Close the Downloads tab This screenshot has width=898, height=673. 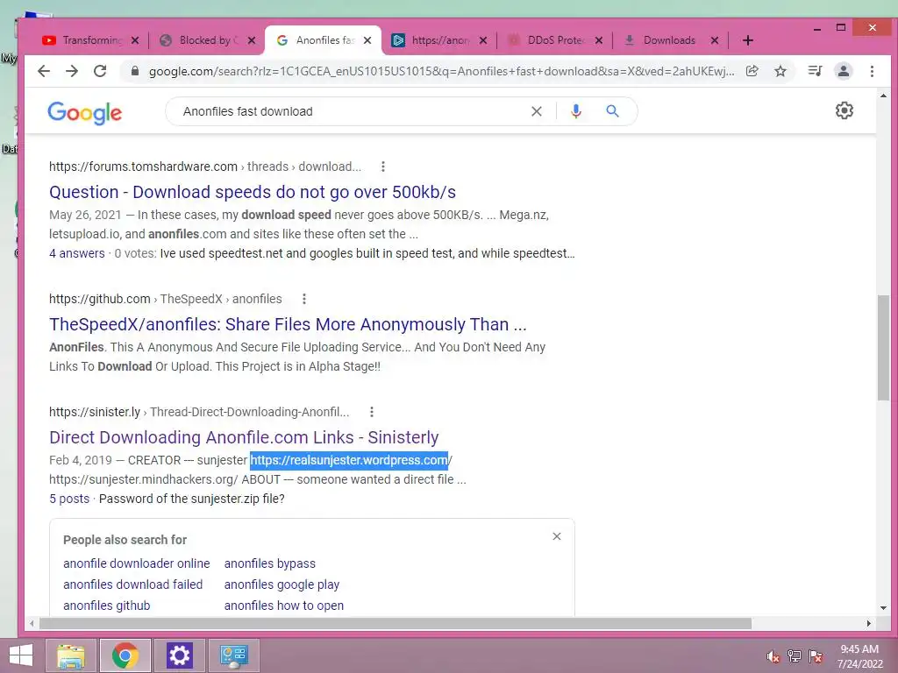[715, 40]
